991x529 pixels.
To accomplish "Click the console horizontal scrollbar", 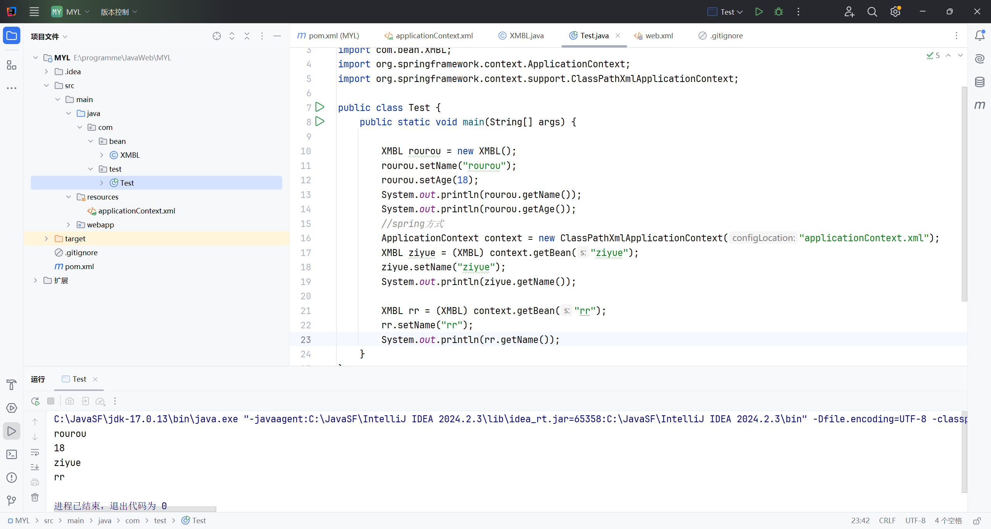I will point(135,509).
